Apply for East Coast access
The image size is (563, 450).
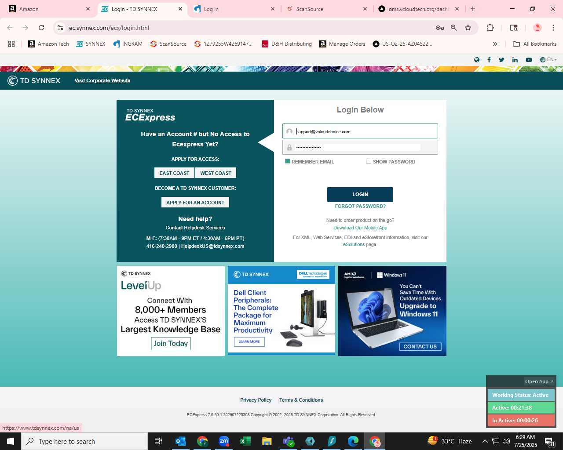(x=174, y=173)
